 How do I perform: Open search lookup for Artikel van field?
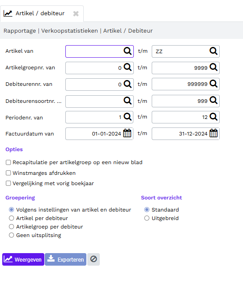(x=128, y=51)
